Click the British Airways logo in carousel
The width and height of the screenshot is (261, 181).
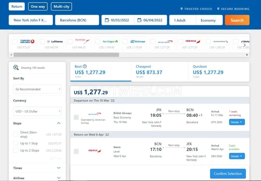point(165,41)
